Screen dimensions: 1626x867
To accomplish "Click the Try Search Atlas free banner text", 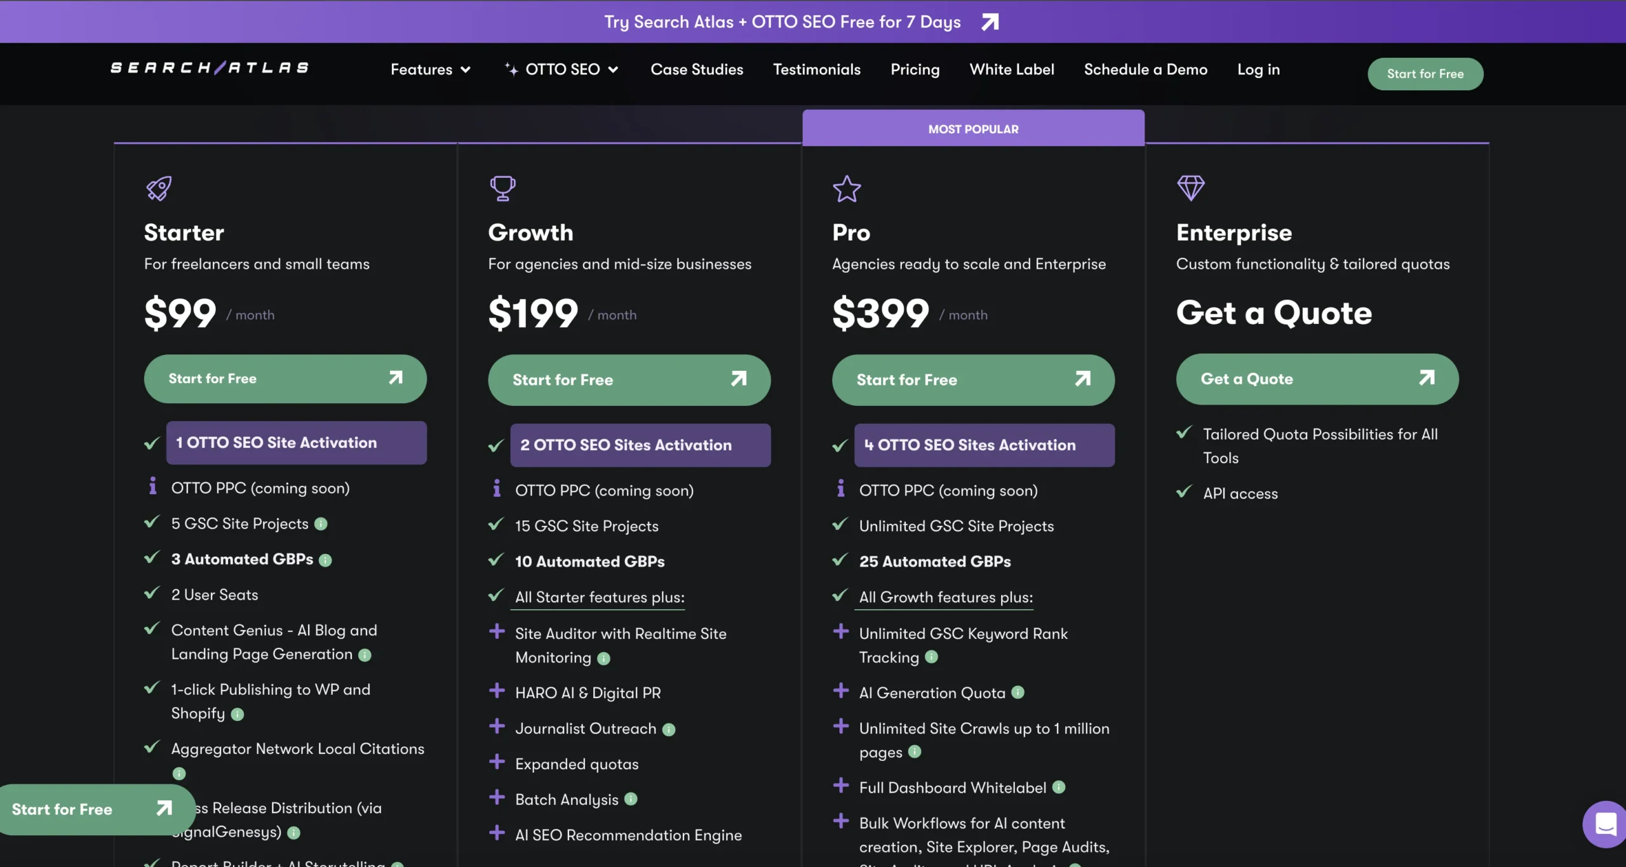I will pyautogui.click(x=782, y=22).
